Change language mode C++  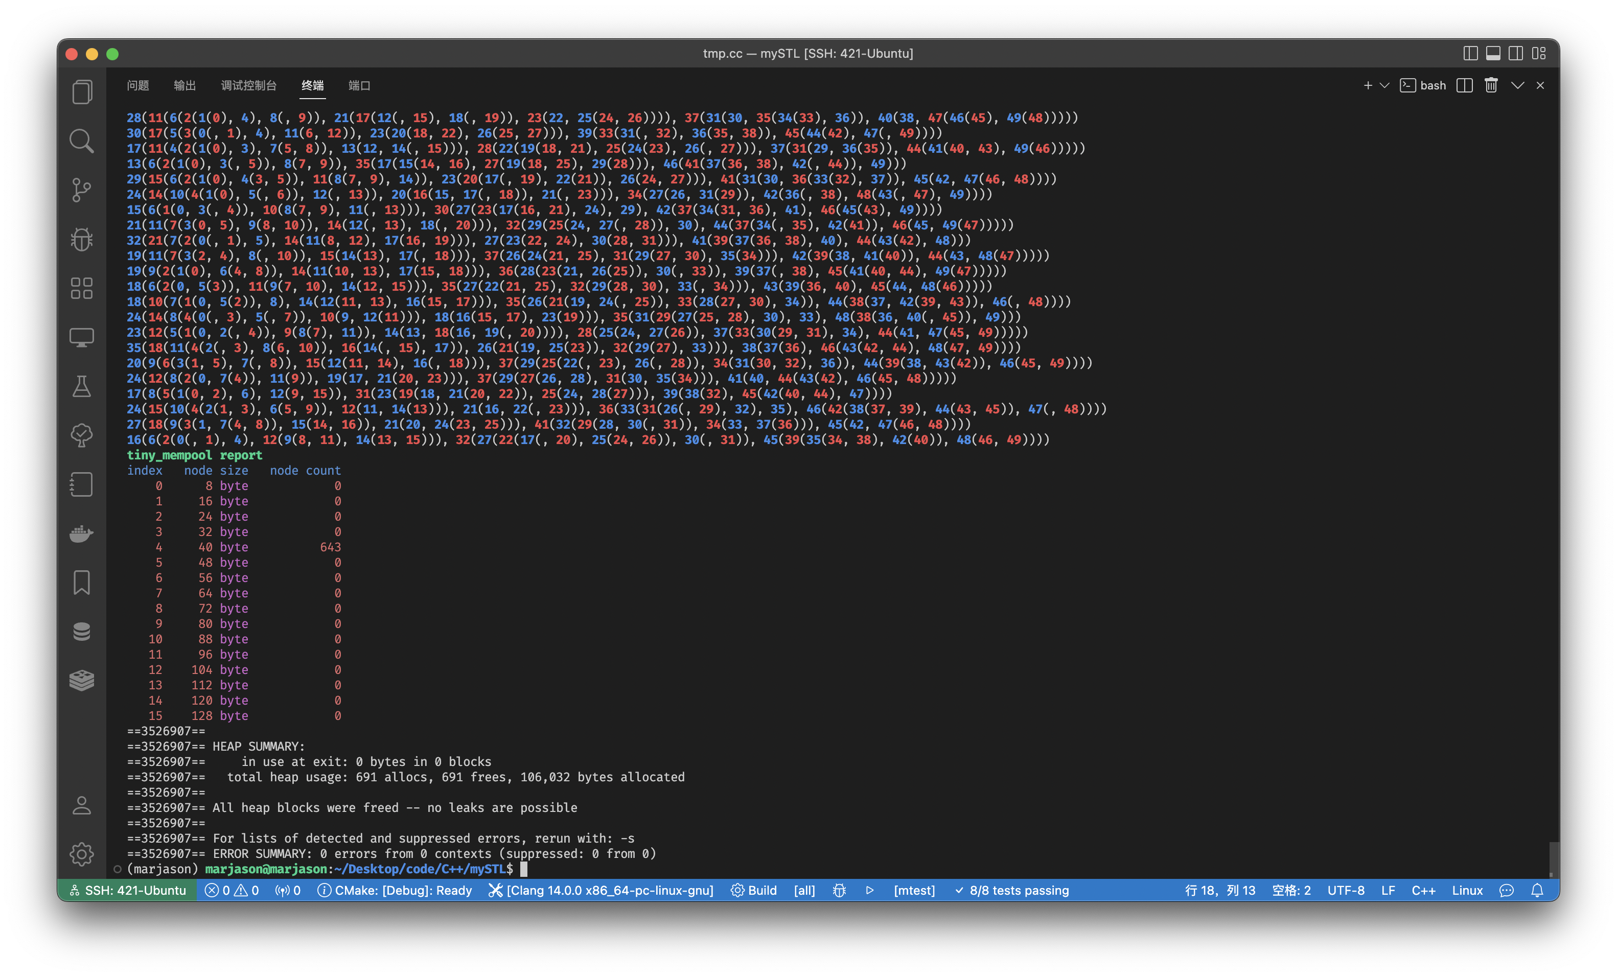(x=1423, y=891)
